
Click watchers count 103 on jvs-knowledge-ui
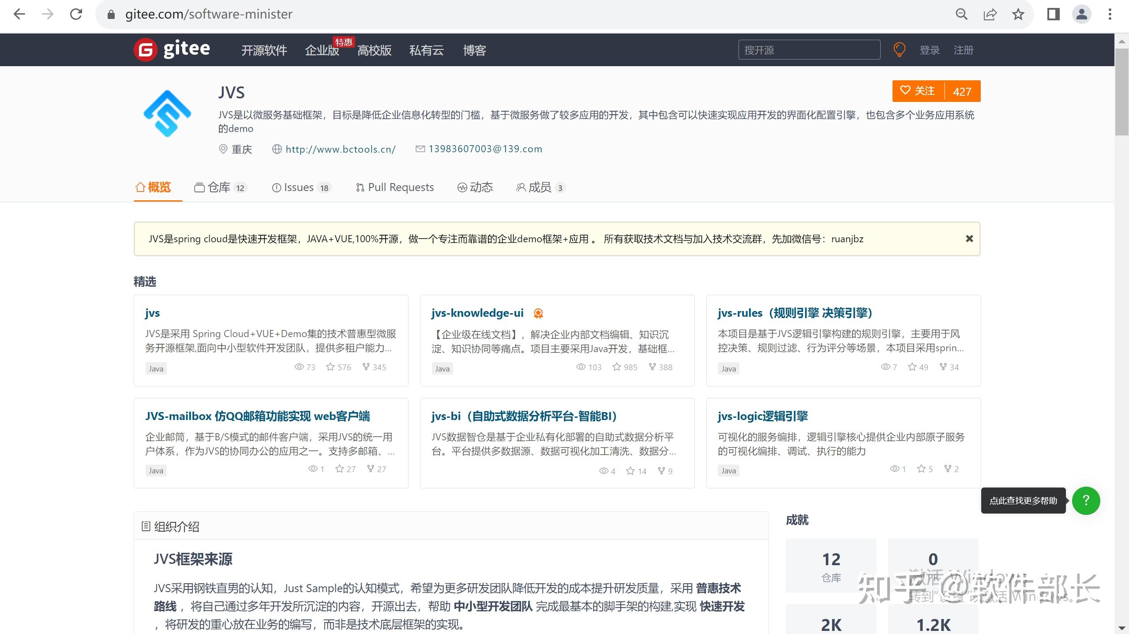point(589,367)
